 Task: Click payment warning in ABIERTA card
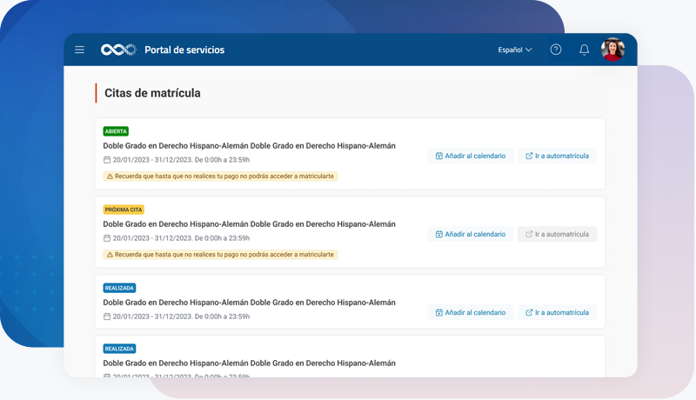pos(220,177)
